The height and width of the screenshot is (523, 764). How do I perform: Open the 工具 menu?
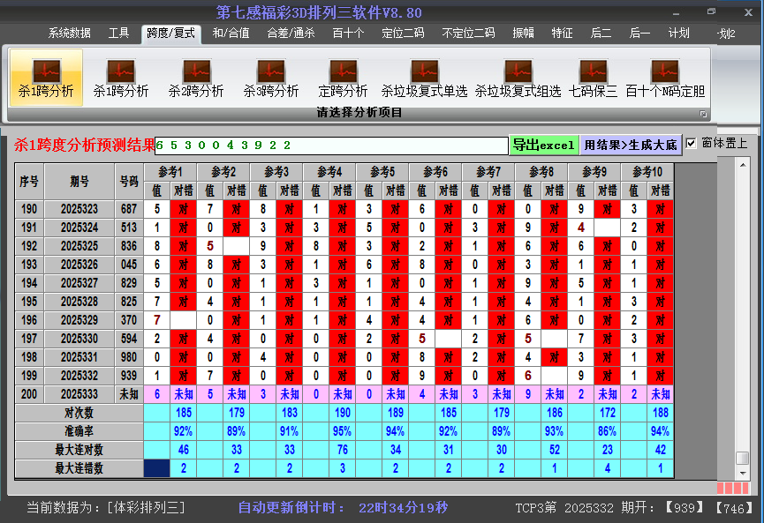tap(118, 33)
